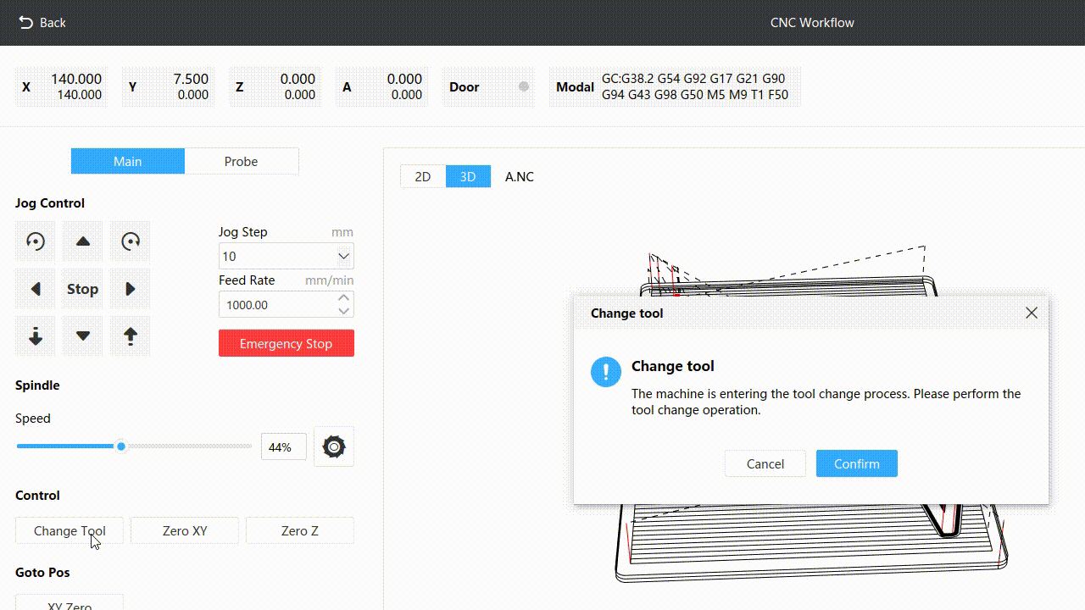Switch the preview to 2D view

422,176
